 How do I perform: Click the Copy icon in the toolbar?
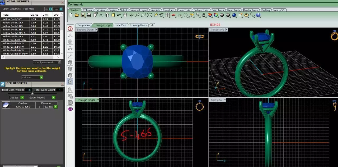click(107, 15)
